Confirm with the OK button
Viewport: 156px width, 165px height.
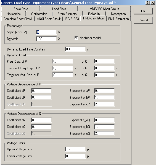(143, 11)
